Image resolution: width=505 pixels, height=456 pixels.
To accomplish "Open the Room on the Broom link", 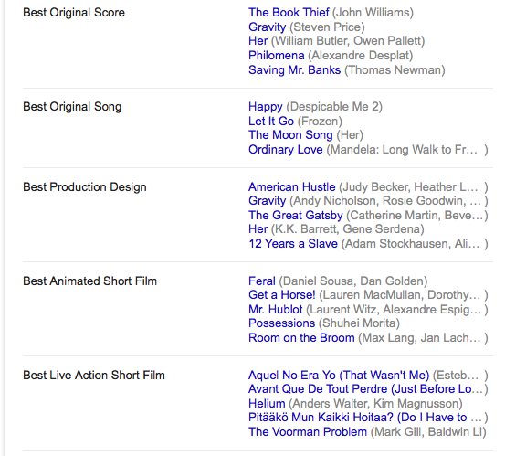I will (x=301, y=338).
